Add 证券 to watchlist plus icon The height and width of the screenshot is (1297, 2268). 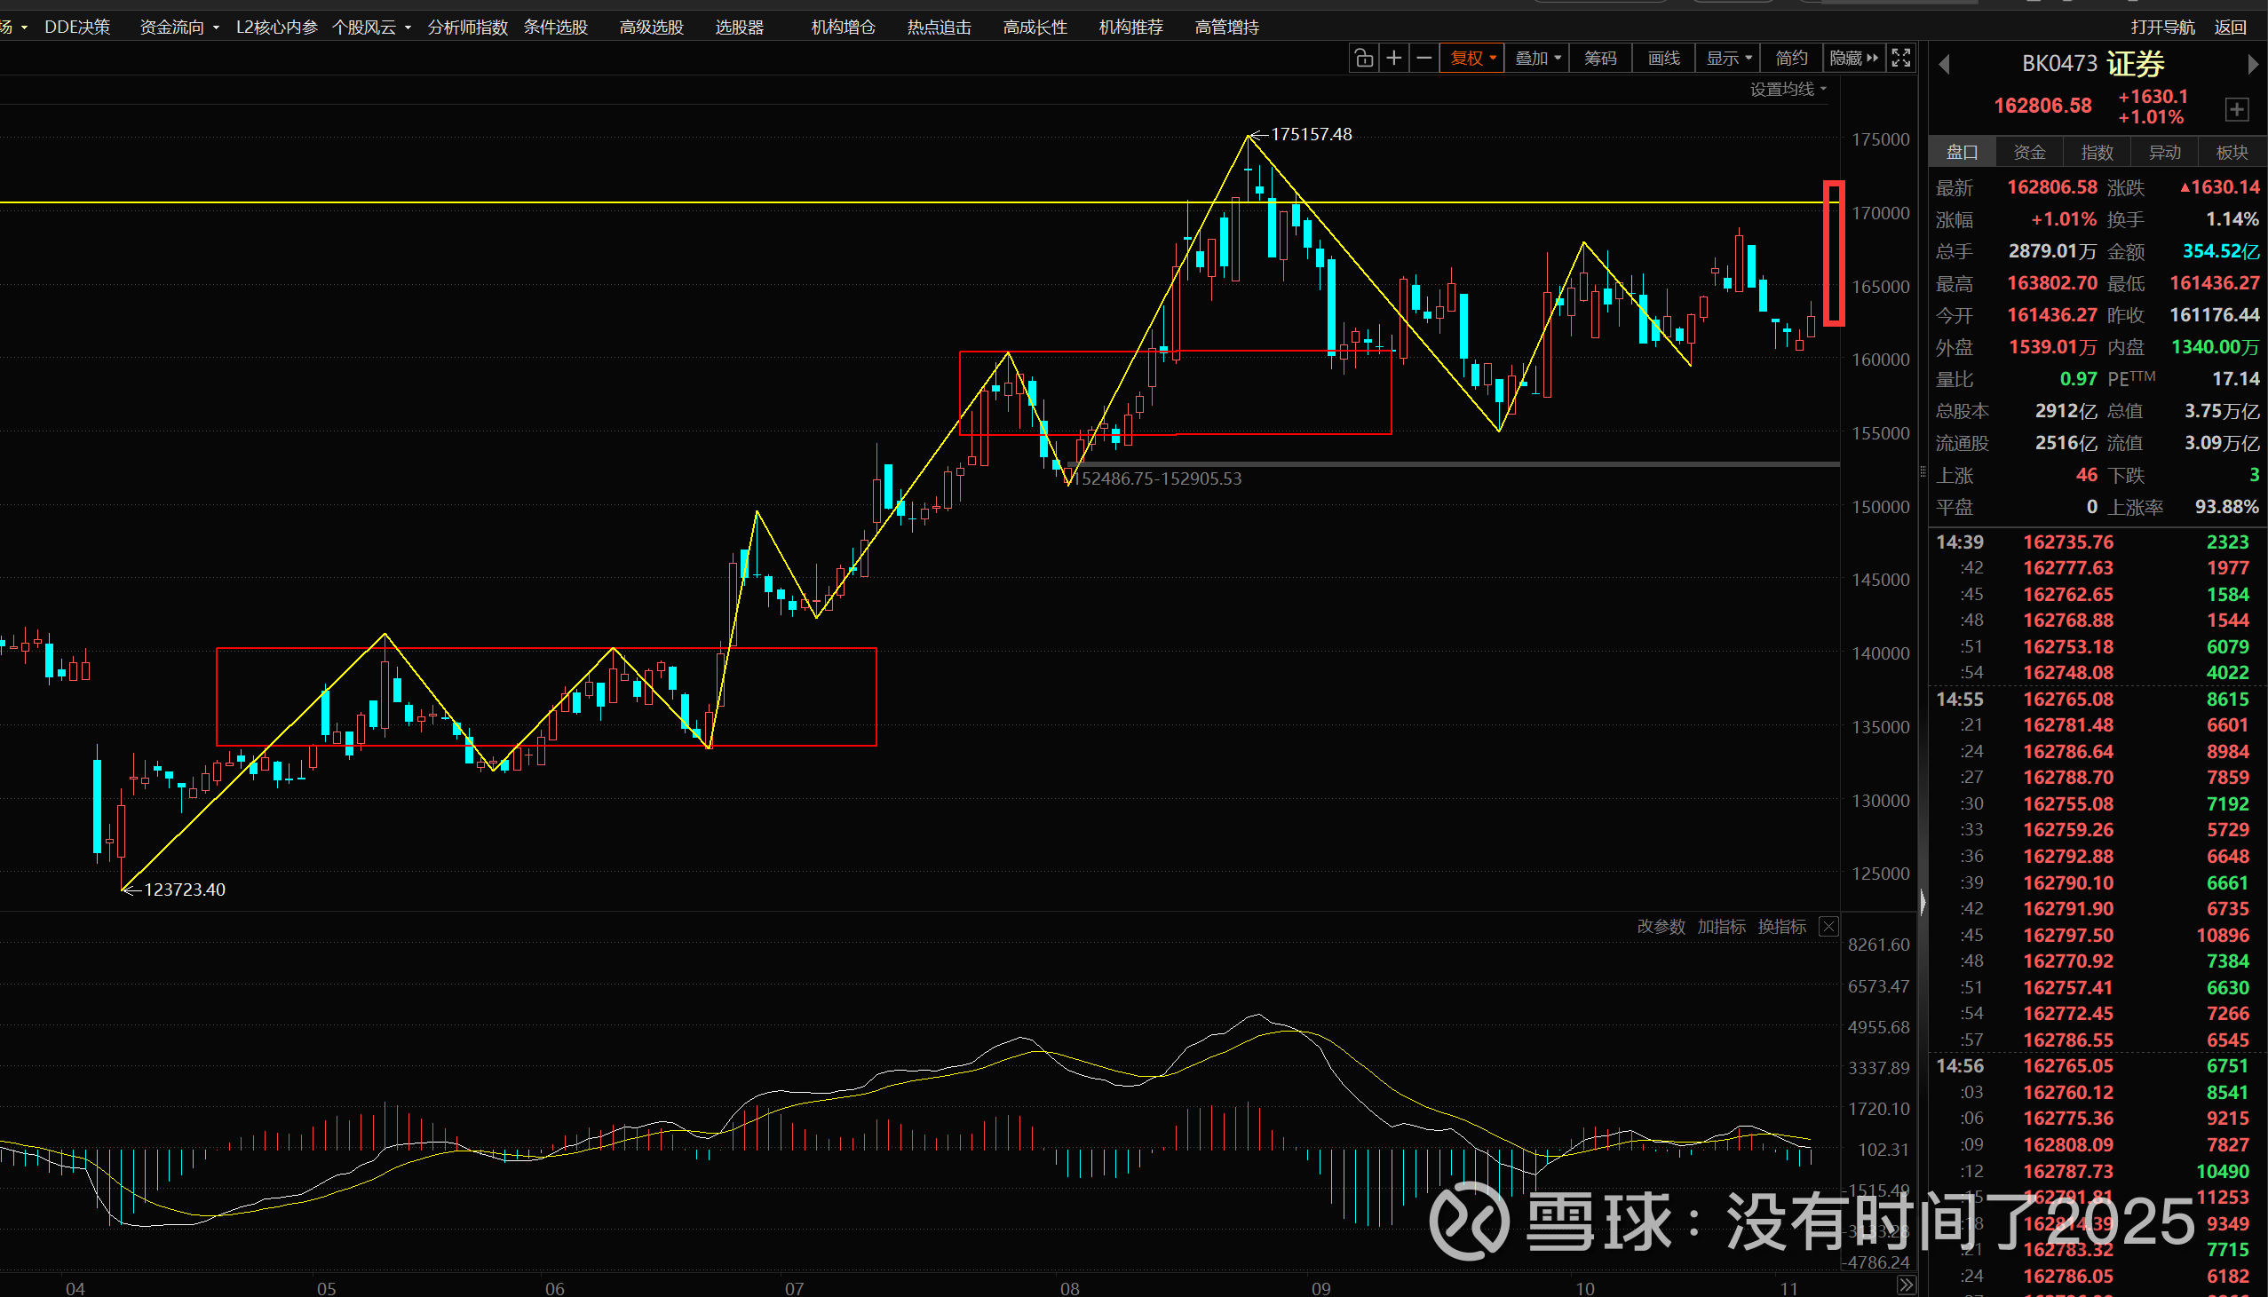pyautogui.click(x=2236, y=109)
